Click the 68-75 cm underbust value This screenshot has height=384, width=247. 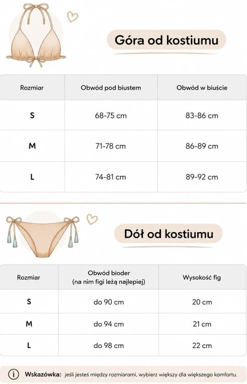click(x=111, y=116)
